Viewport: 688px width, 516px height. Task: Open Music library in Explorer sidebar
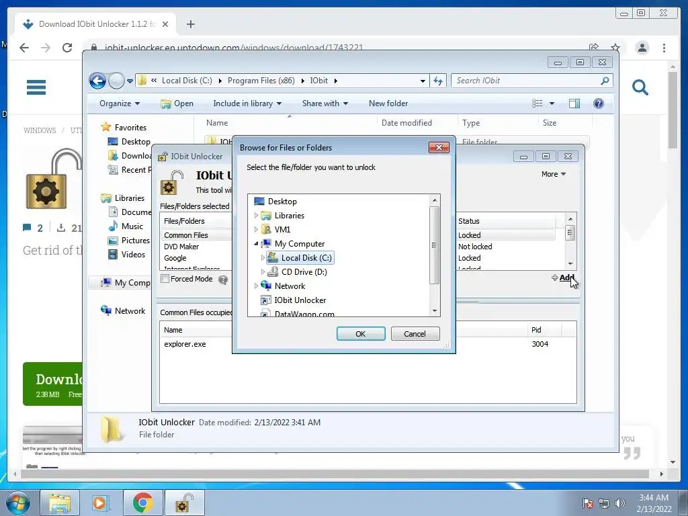pyautogui.click(x=132, y=226)
